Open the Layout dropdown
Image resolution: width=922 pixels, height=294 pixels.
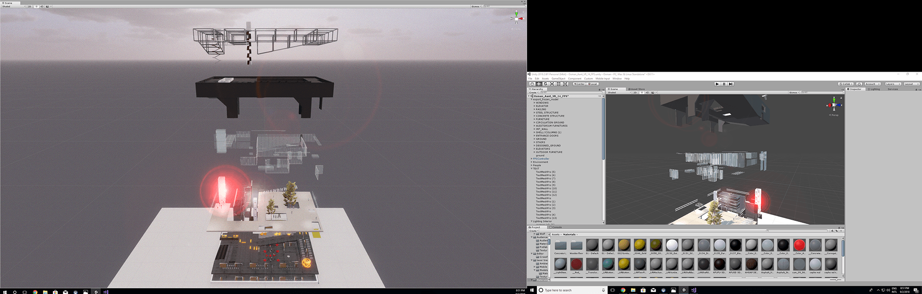tap(911, 84)
